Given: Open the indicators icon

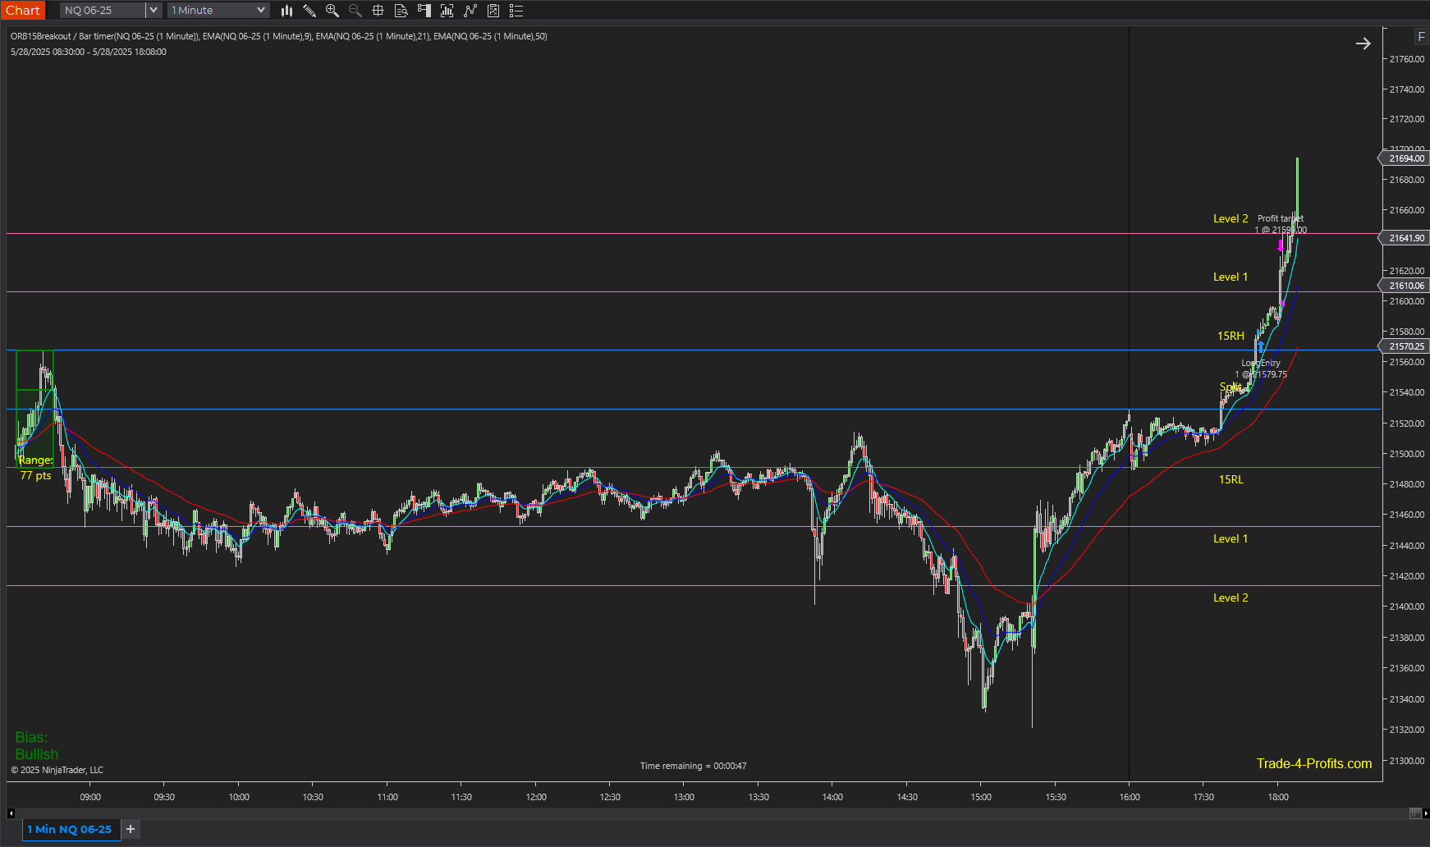Looking at the screenshot, I should pos(470,11).
